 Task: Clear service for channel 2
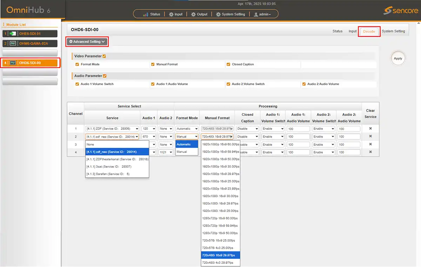(370, 136)
